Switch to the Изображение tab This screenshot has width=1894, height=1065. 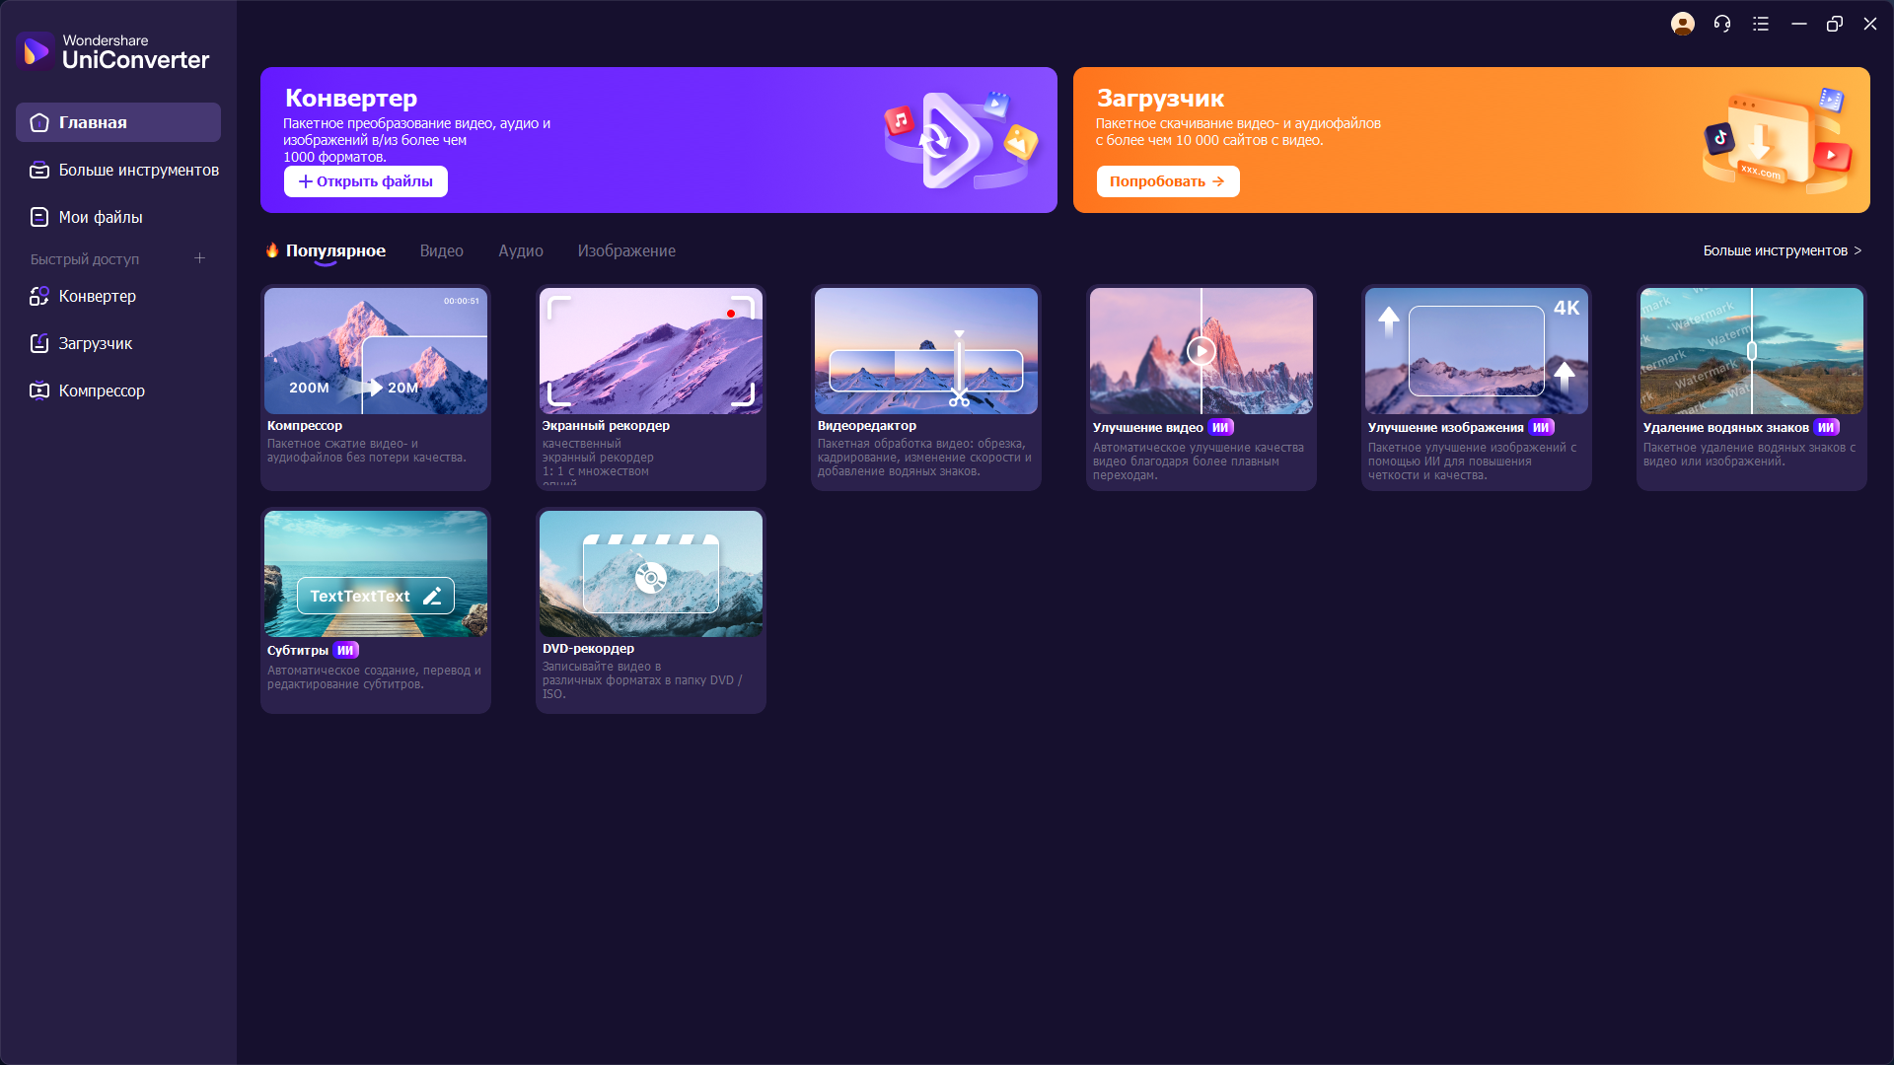coord(626,250)
